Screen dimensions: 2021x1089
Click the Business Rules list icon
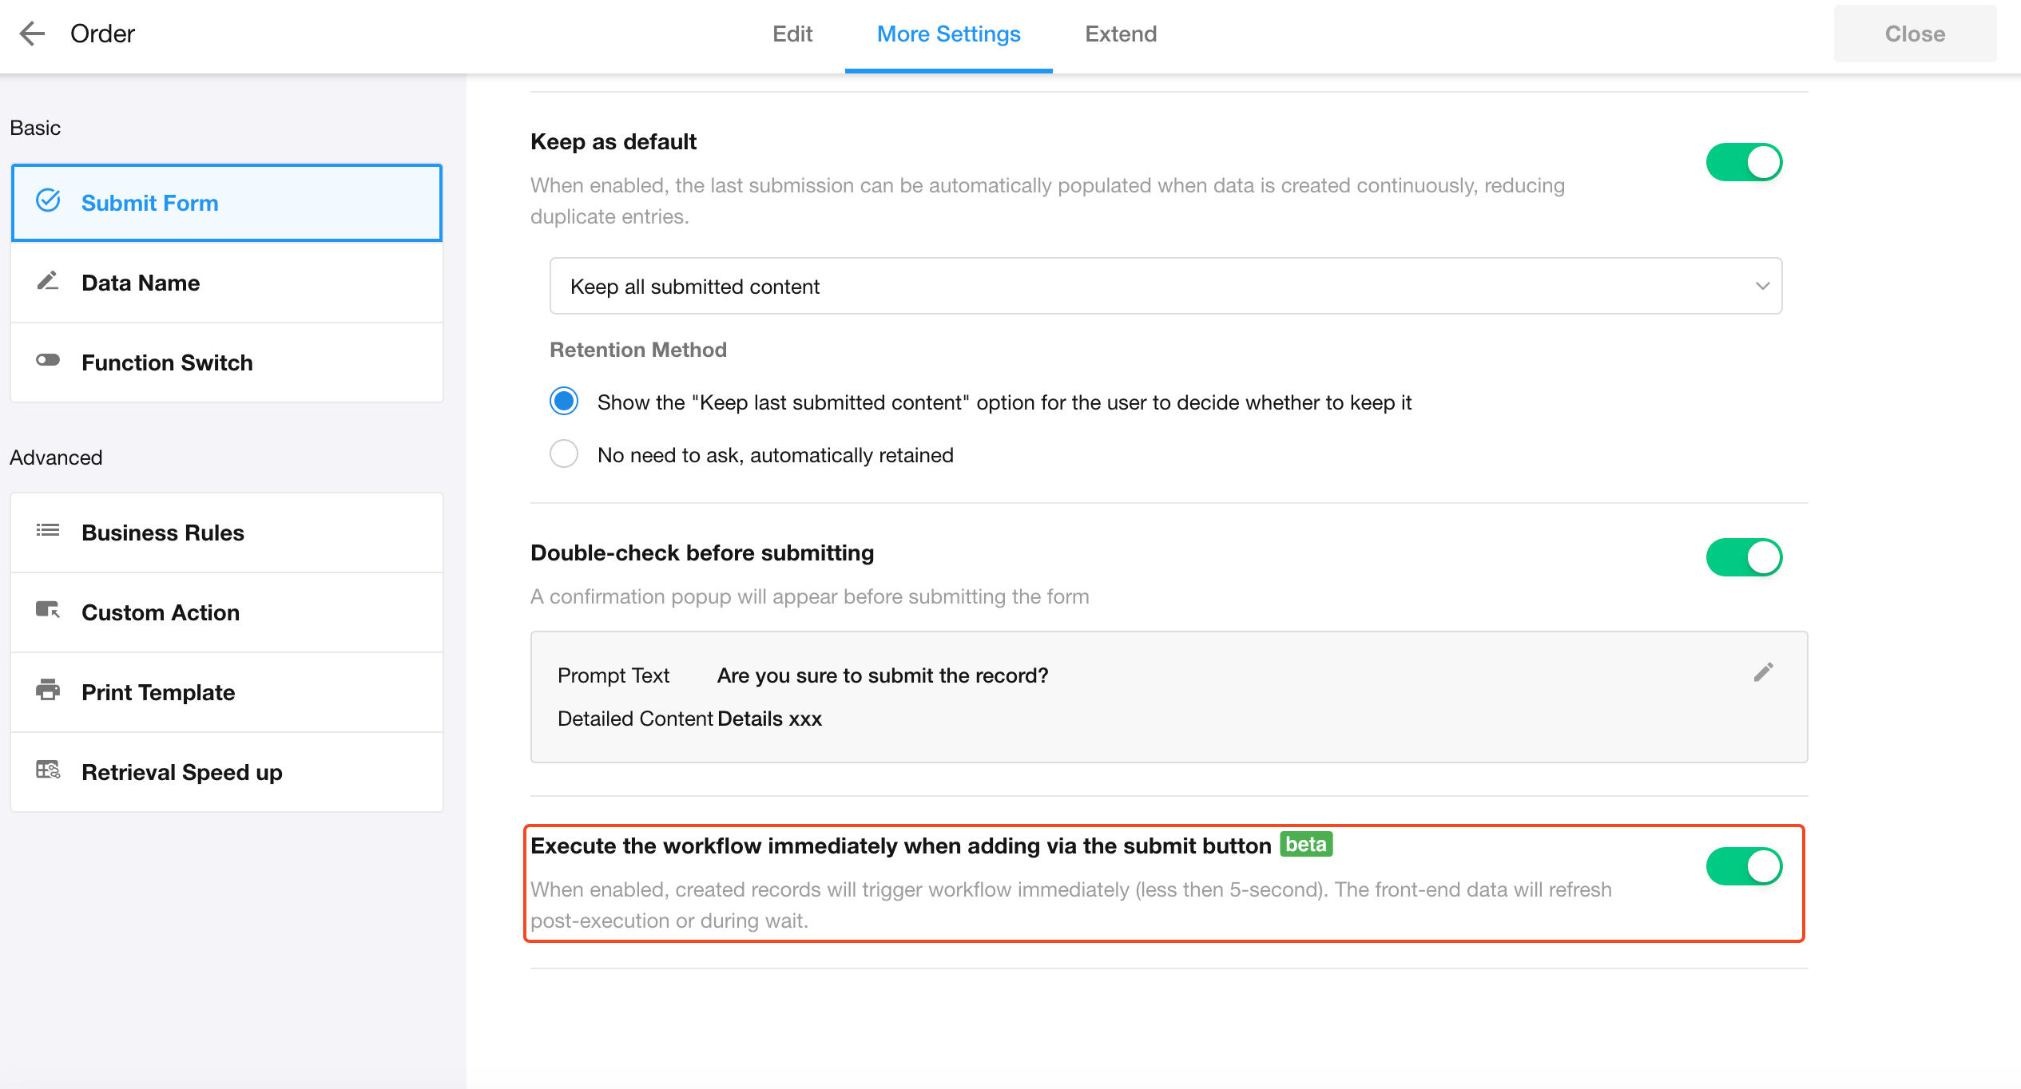(48, 531)
